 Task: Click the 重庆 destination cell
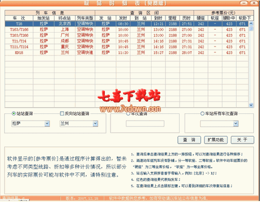point(65,47)
